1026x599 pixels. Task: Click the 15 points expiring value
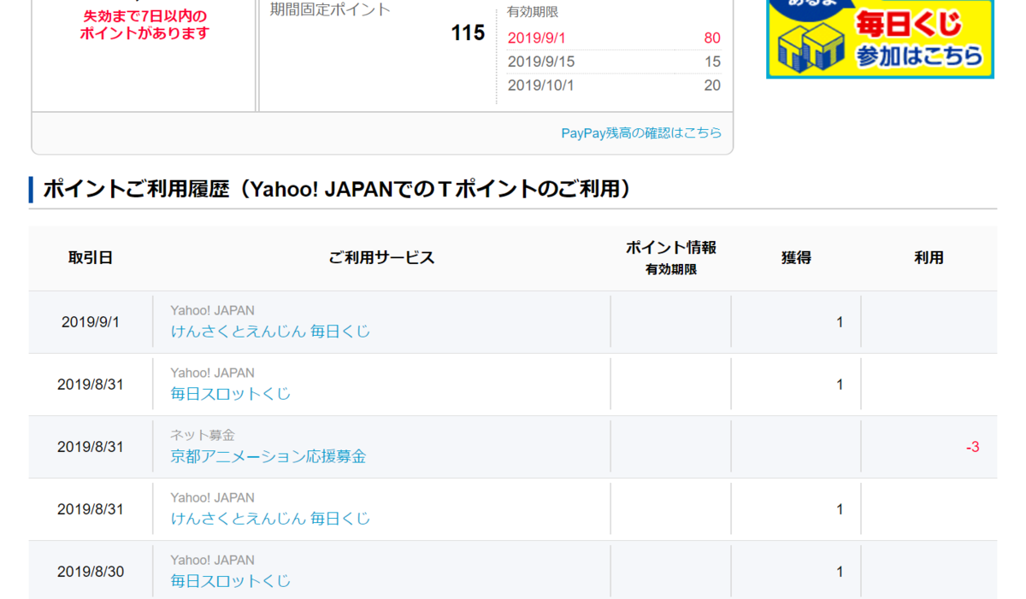pos(712,62)
